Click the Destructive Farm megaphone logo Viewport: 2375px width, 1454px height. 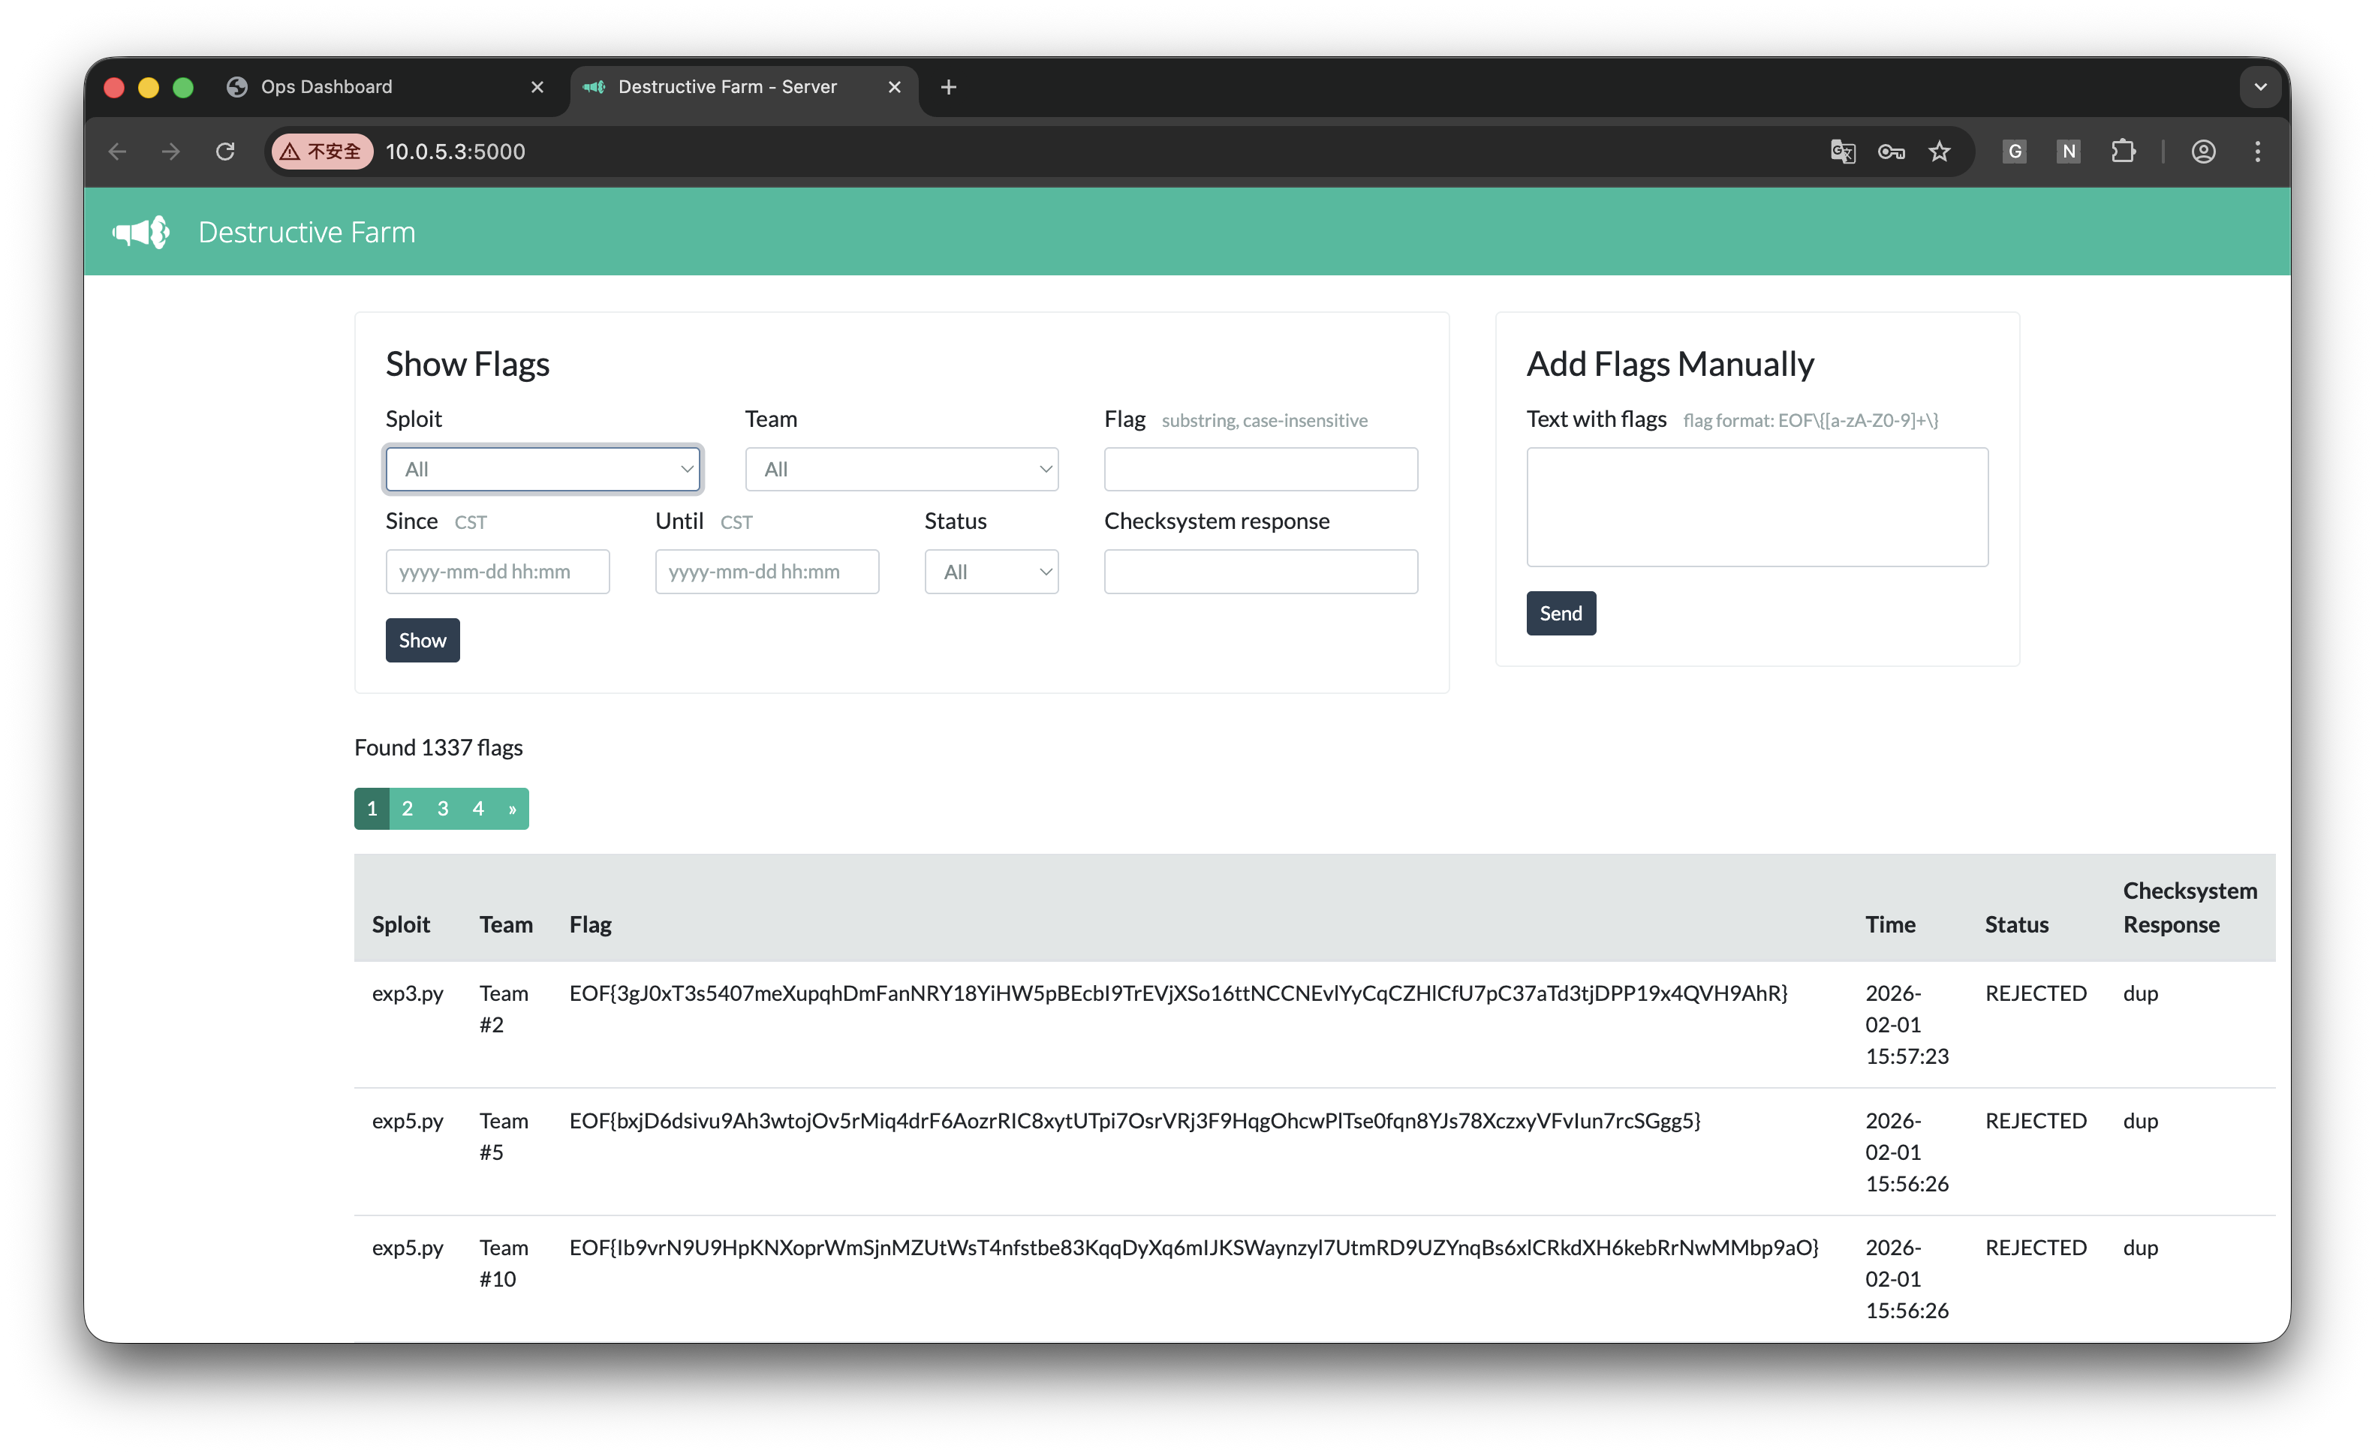140,233
